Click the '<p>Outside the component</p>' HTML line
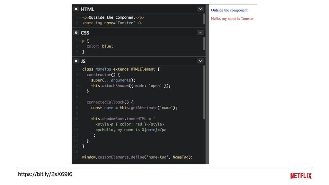The image size is (329, 185). point(113,17)
